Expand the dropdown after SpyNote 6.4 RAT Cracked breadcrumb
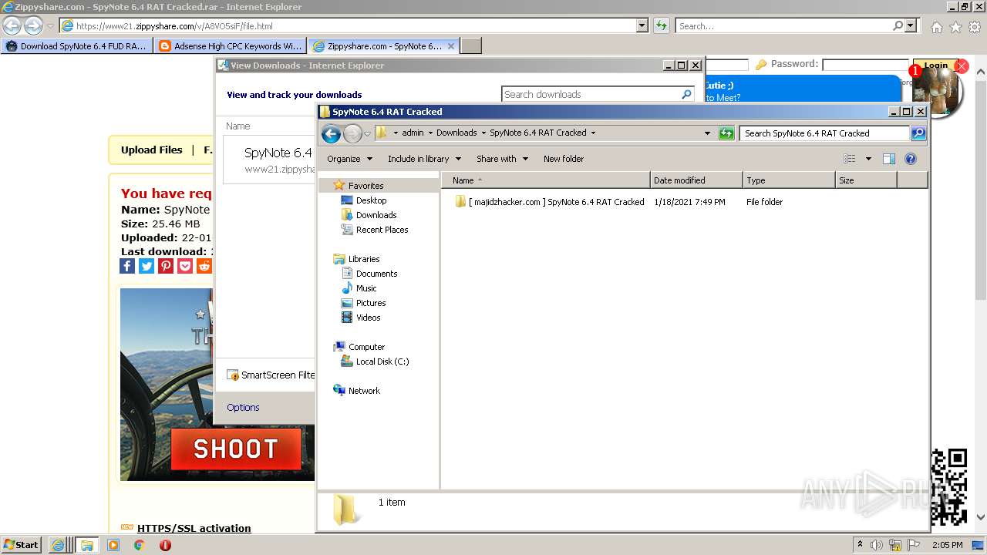Image resolution: width=987 pixels, height=555 pixels. point(593,133)
